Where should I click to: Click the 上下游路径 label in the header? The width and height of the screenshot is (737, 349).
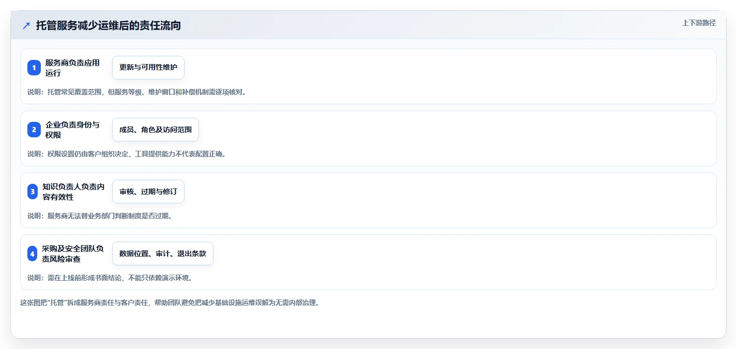click(699, 23)
